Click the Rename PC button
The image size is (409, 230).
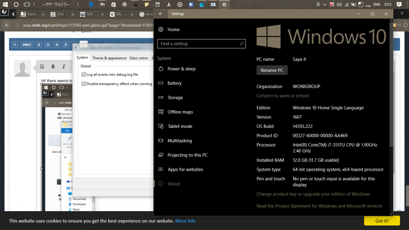tap(272, 70)
